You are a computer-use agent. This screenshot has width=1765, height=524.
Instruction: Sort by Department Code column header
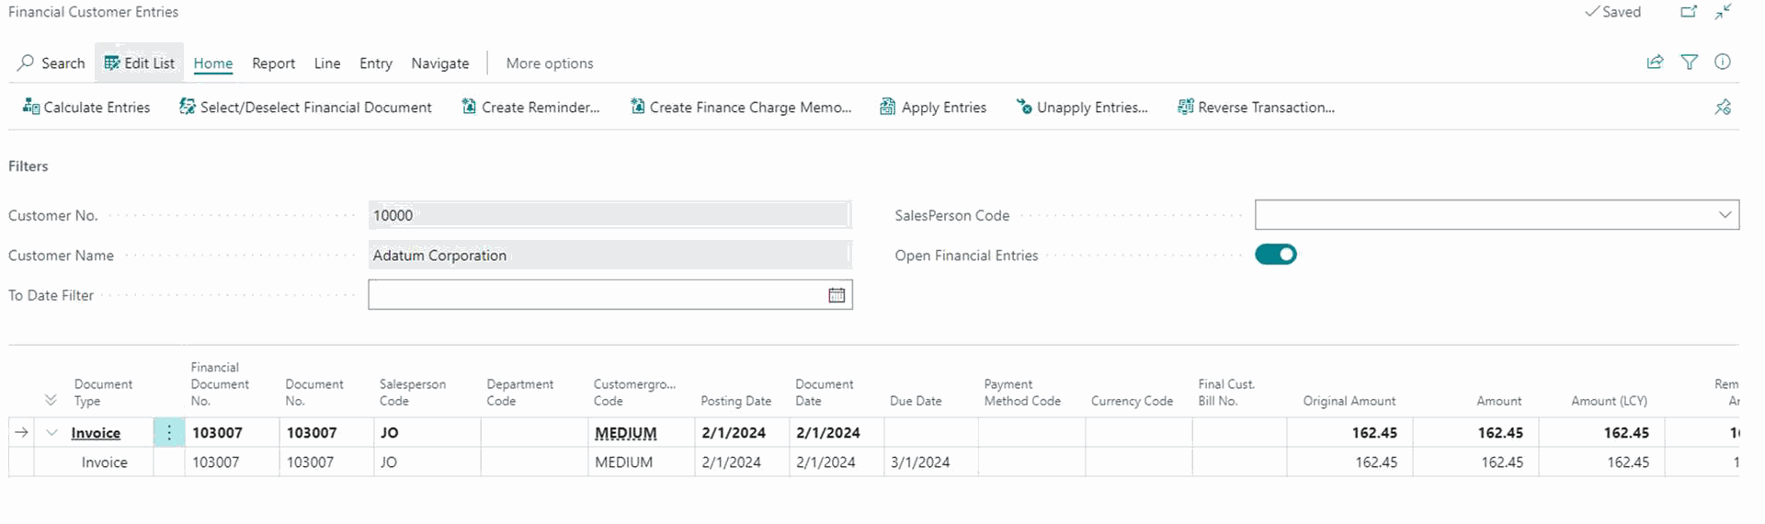520,393
